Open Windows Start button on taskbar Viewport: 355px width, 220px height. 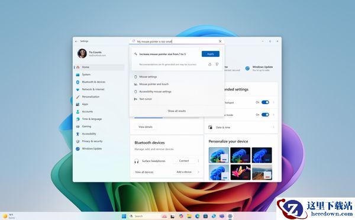[x=124, y=216]
